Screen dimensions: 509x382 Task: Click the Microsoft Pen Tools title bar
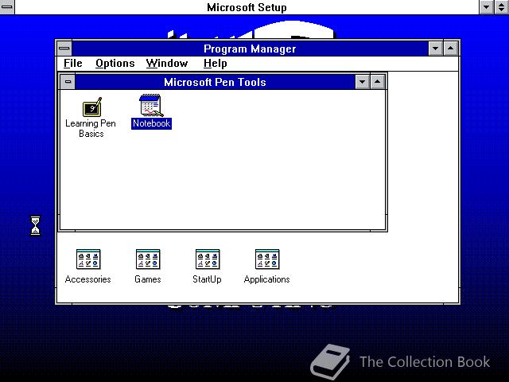click(x=215, y=82)
